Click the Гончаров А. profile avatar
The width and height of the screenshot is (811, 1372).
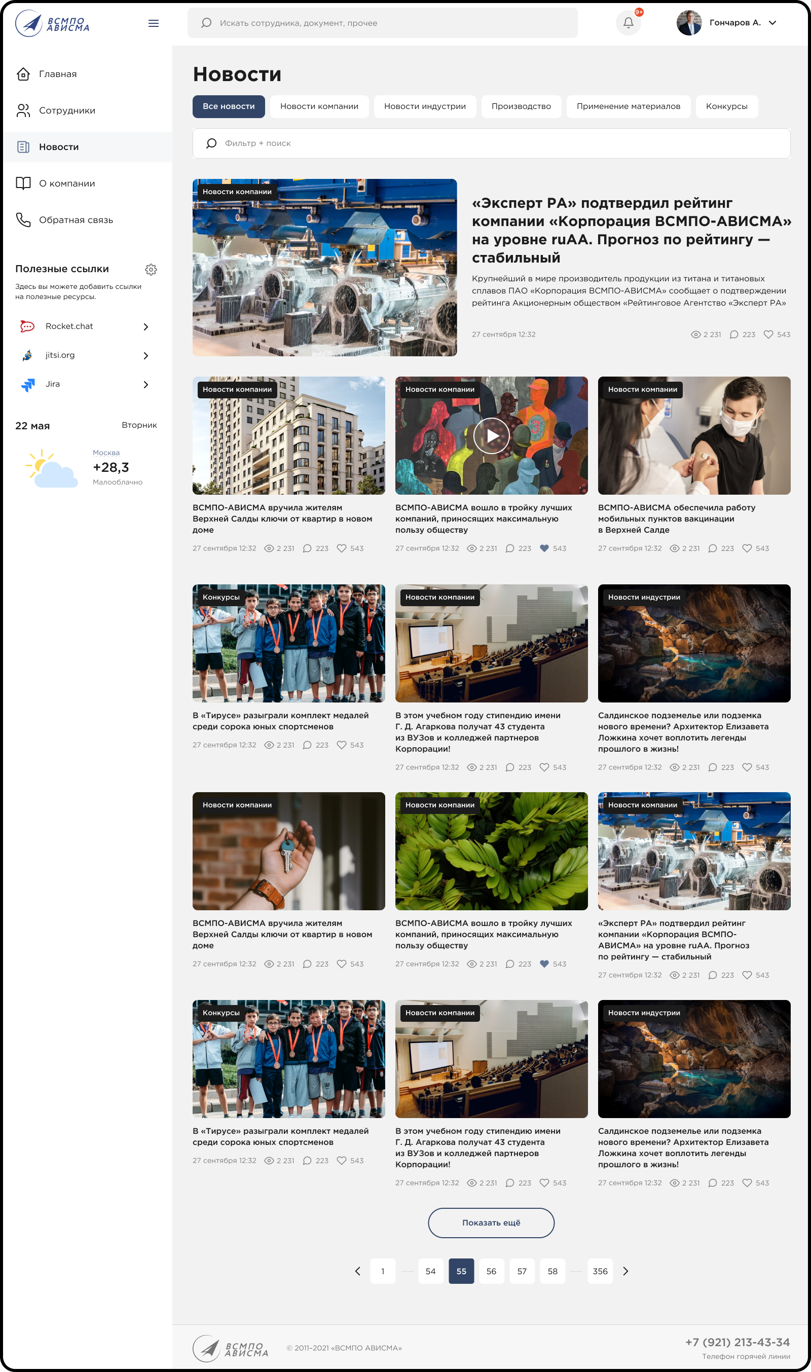point(688,23)
